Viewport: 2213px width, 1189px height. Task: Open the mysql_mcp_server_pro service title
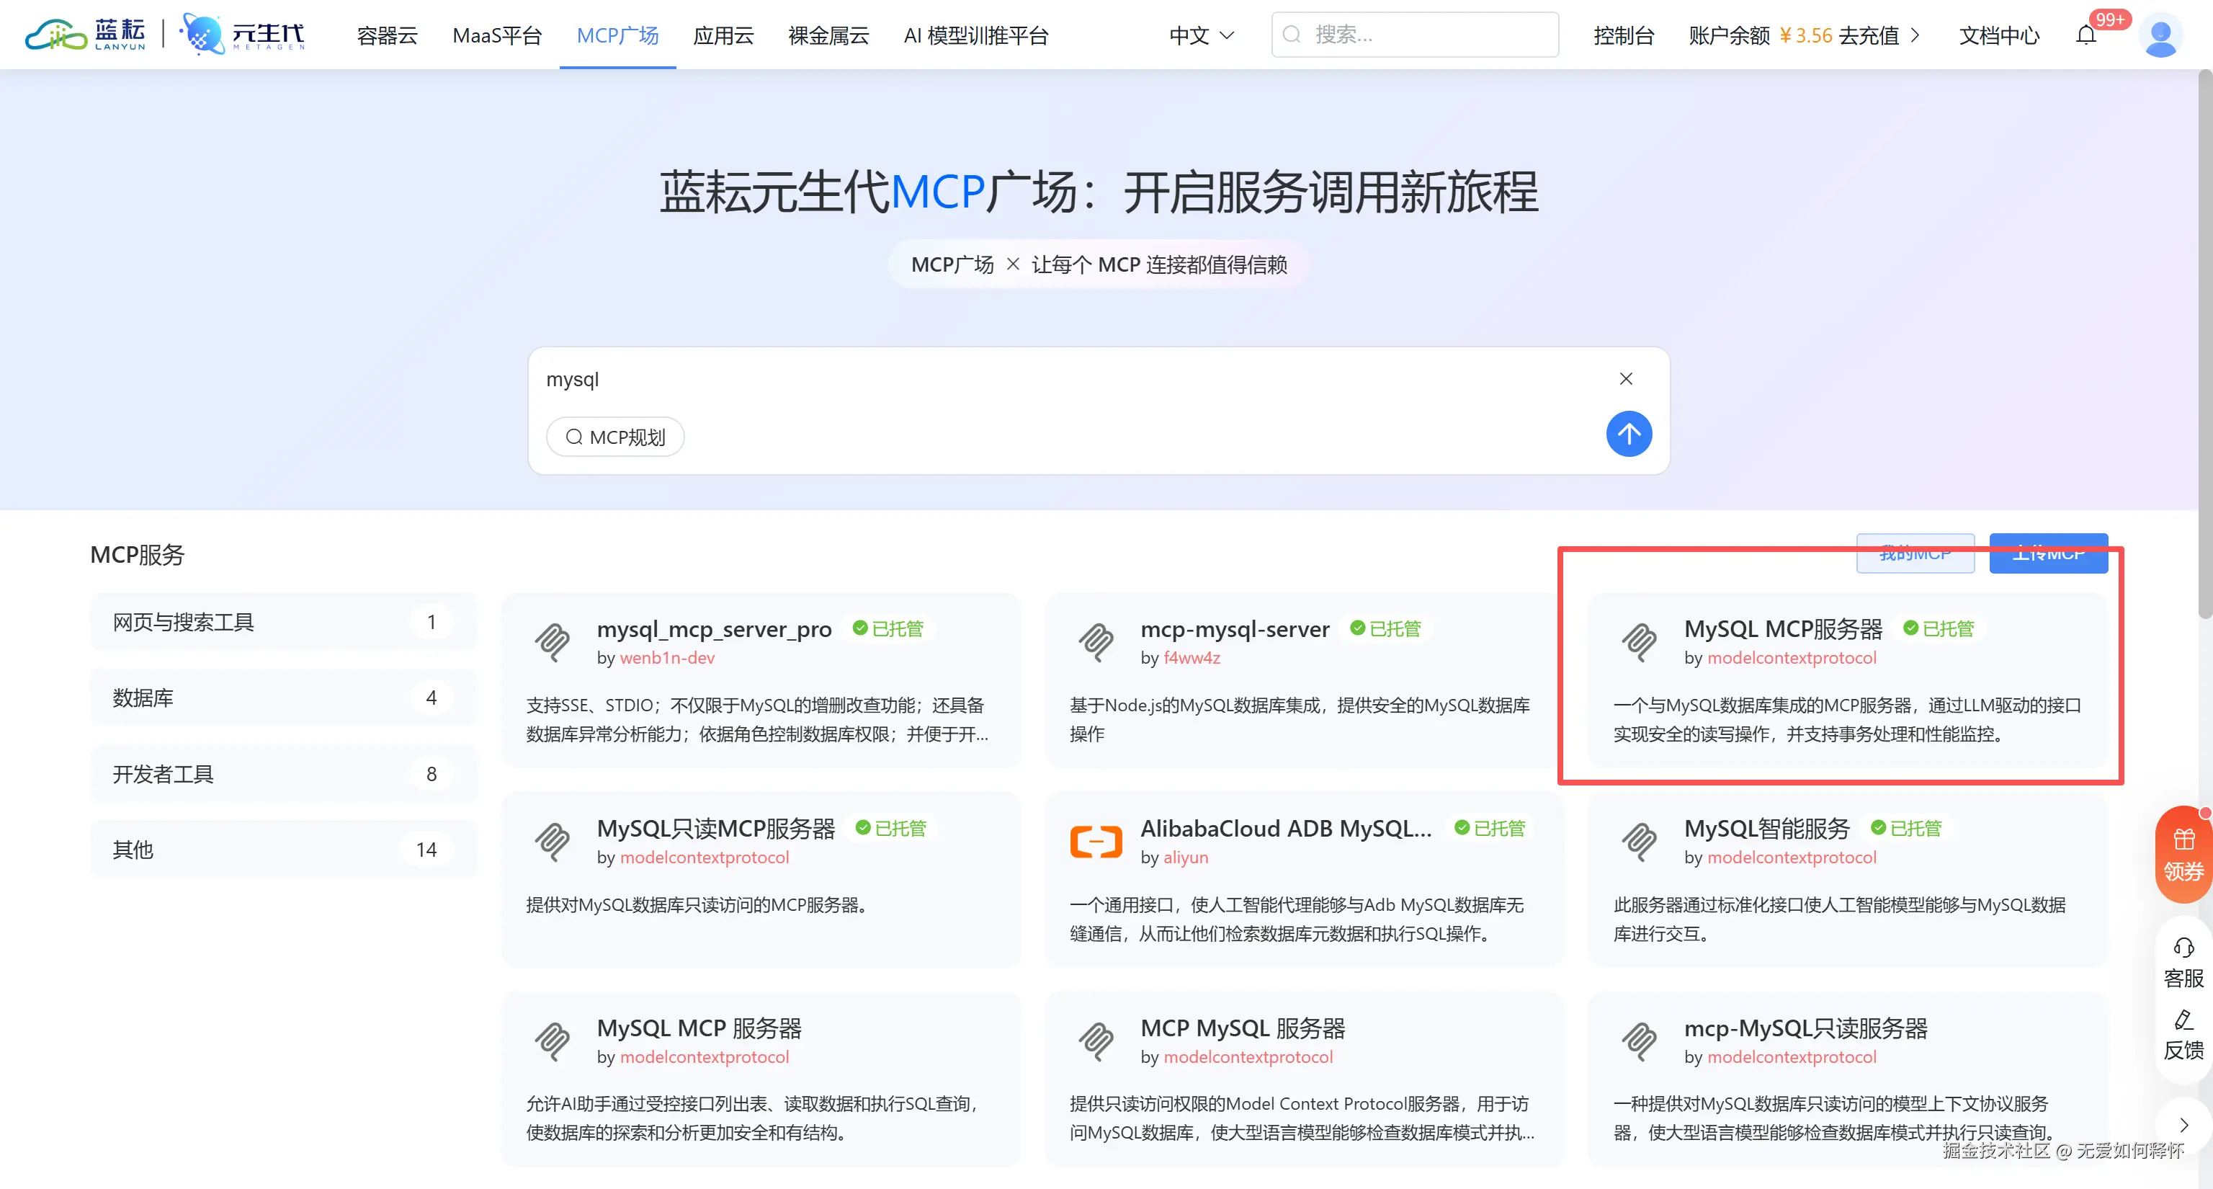tap(714, 629)
